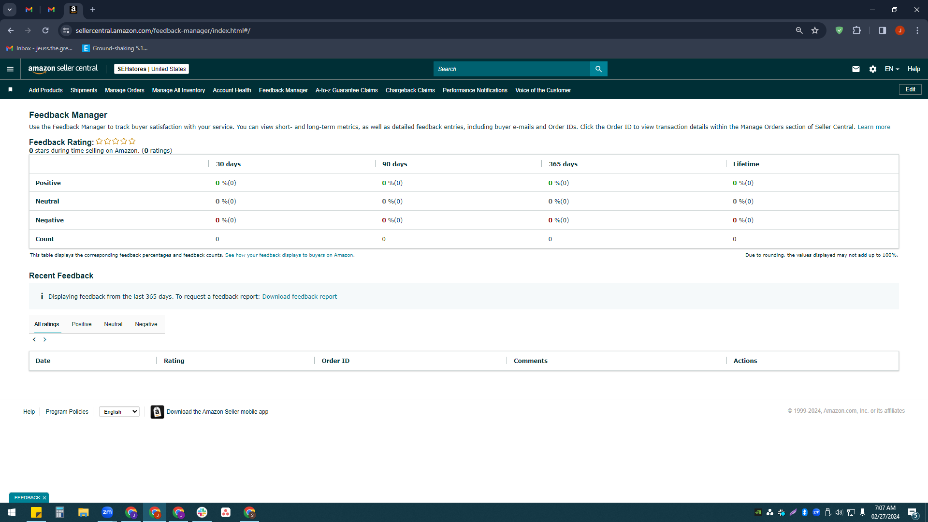
Task: Go to next feedback page arrow
Action: 45,340
